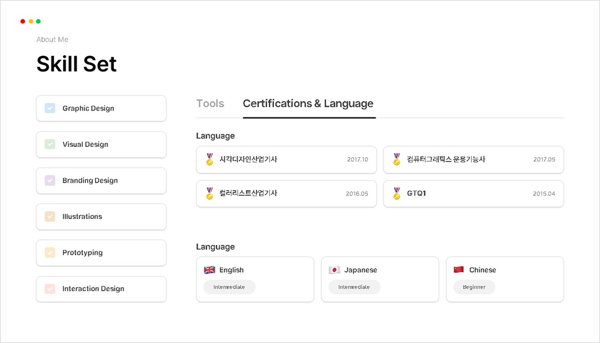
Task: Click medal icon beside GTQ1
Action: 397,194
